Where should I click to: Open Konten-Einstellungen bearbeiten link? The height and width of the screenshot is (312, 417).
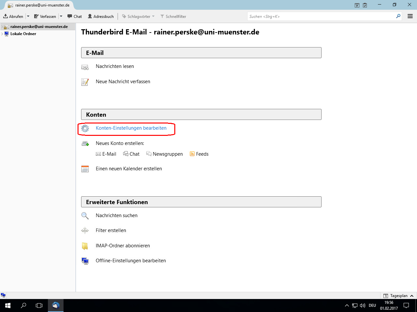[x=131, y=128]
